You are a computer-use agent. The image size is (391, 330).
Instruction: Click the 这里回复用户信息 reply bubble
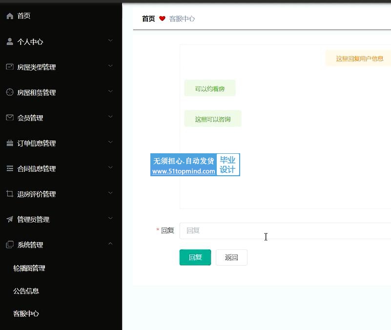click(359, 59)
